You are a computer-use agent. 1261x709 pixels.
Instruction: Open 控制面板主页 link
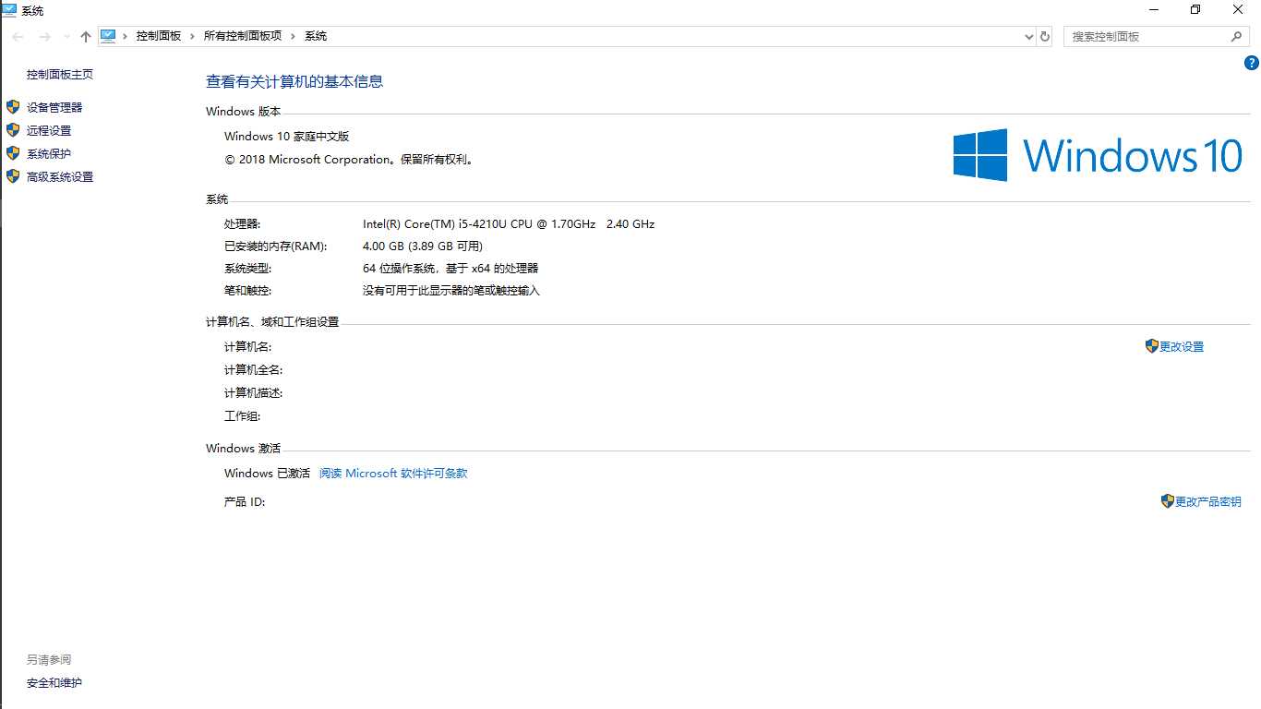click(x=60, y=75)
